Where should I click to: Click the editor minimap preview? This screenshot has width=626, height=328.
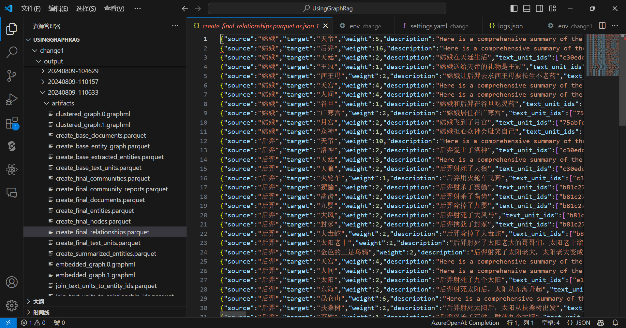[x=603, y=55]
